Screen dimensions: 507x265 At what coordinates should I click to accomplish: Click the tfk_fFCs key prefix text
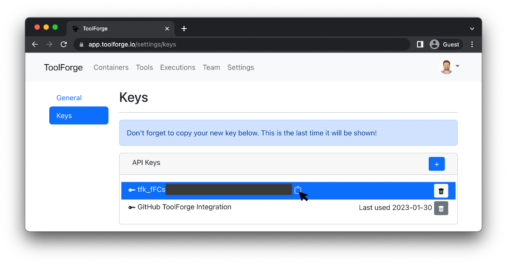(x=151, y=190)
